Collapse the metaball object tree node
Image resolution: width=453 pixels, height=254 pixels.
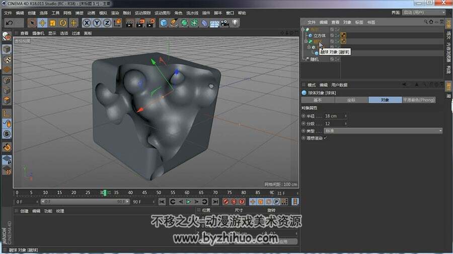click(306, 42)
